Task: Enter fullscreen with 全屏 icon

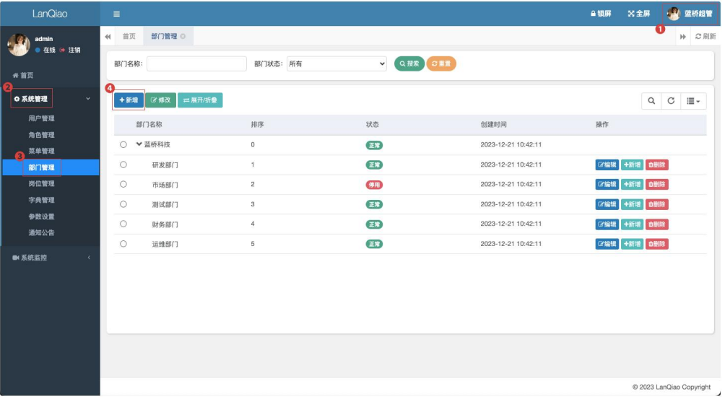Action: (x=638, y=14)
